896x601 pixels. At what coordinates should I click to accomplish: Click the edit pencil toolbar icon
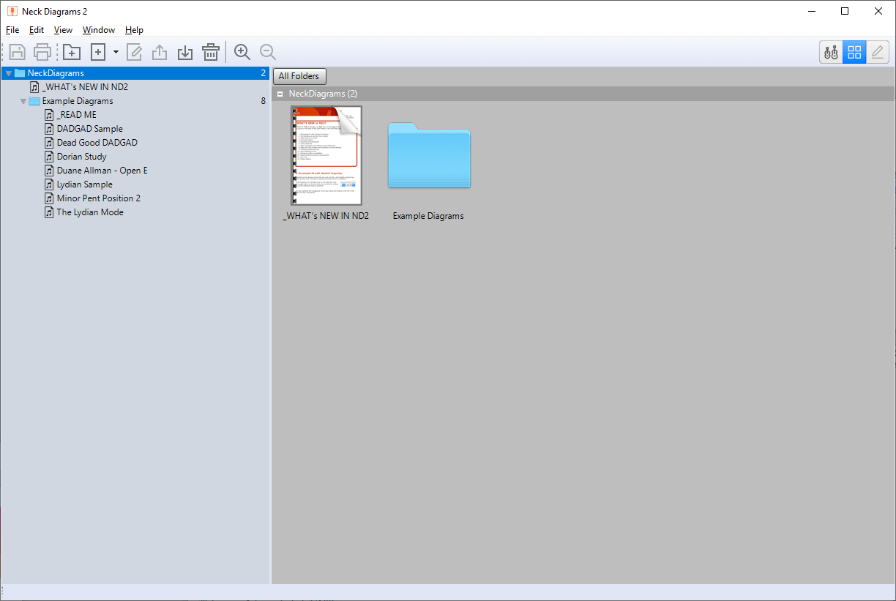(x=135, y=52)
